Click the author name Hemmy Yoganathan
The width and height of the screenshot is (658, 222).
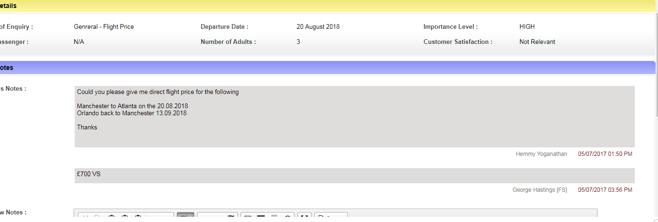click(541, 154)
